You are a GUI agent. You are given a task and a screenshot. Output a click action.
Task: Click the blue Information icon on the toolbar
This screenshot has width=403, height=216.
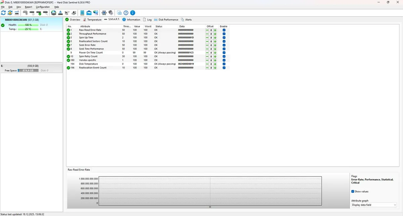pos(133,13)
